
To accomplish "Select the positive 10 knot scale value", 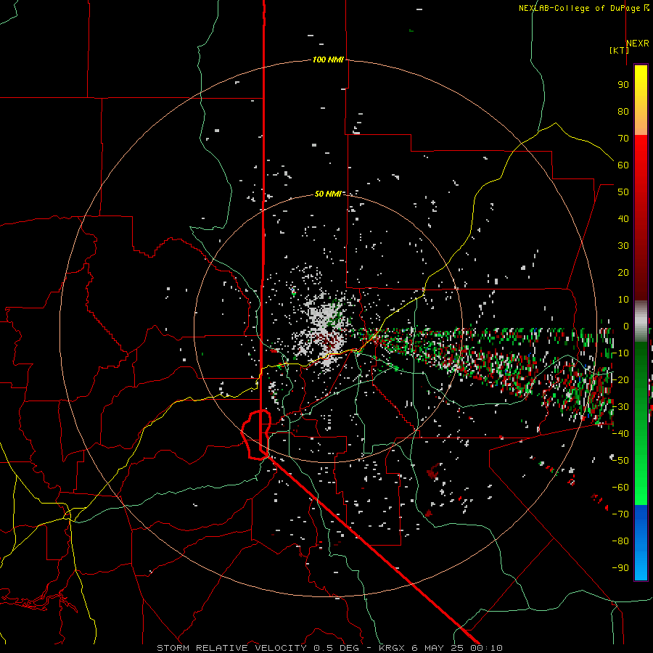I will pyautogui.click(x=623, y=300).
